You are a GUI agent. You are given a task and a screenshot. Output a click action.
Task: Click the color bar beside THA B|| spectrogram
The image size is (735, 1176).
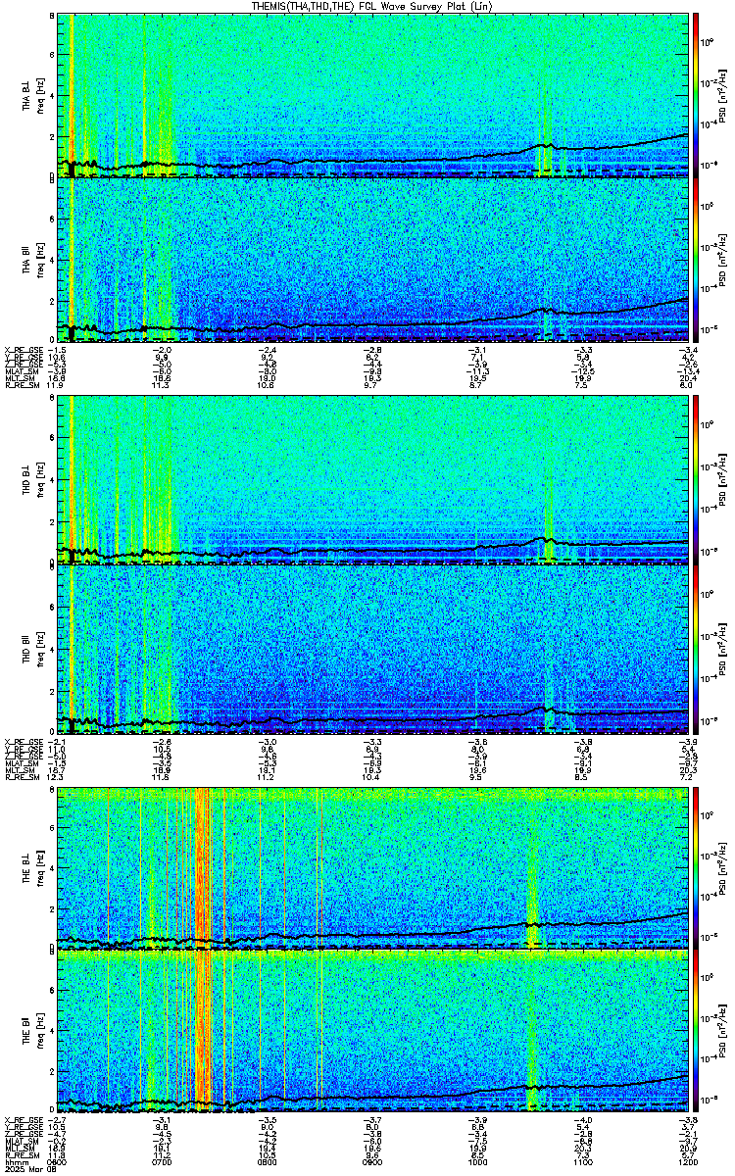pos(696,260)
